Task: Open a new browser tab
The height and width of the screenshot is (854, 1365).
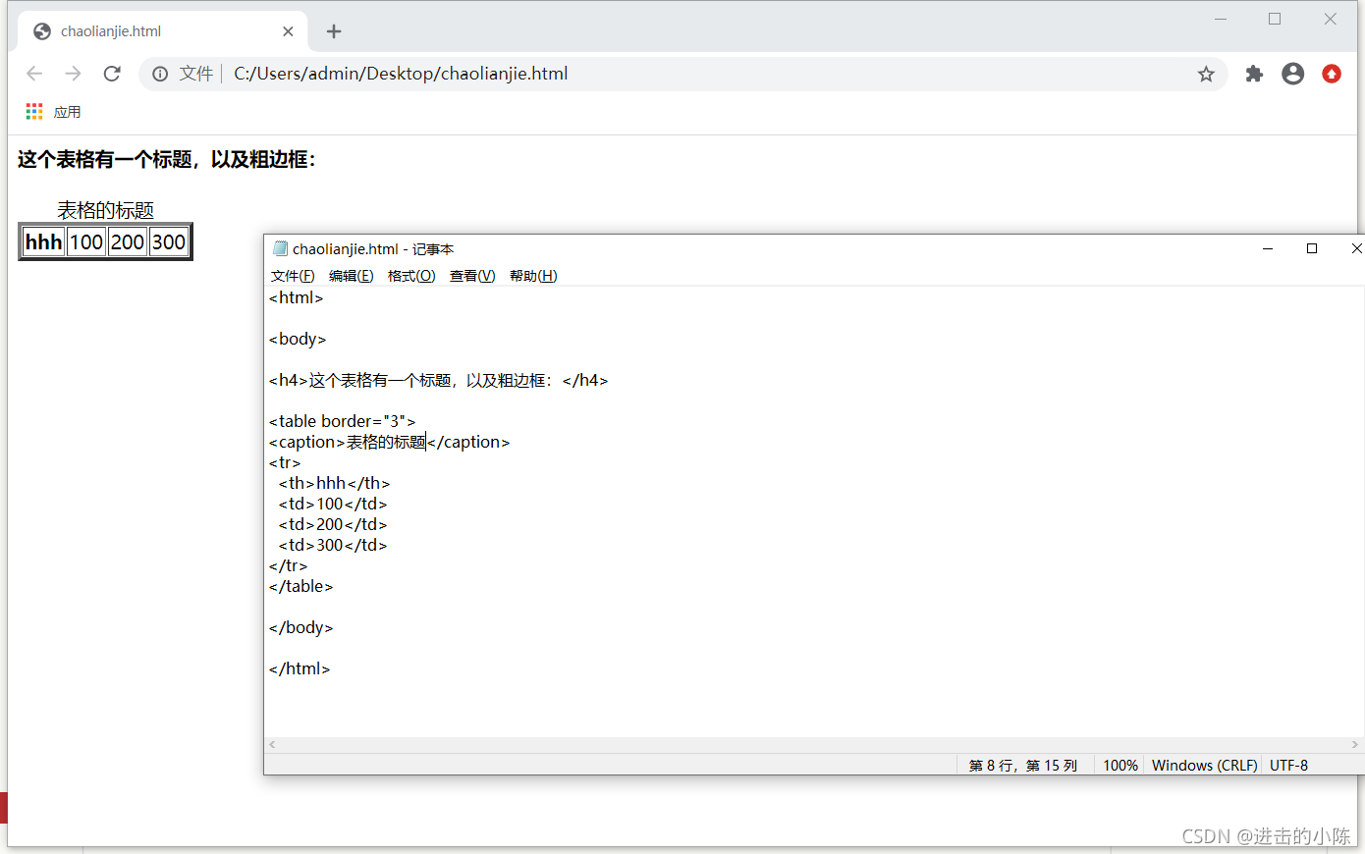Action: (334, 31)
